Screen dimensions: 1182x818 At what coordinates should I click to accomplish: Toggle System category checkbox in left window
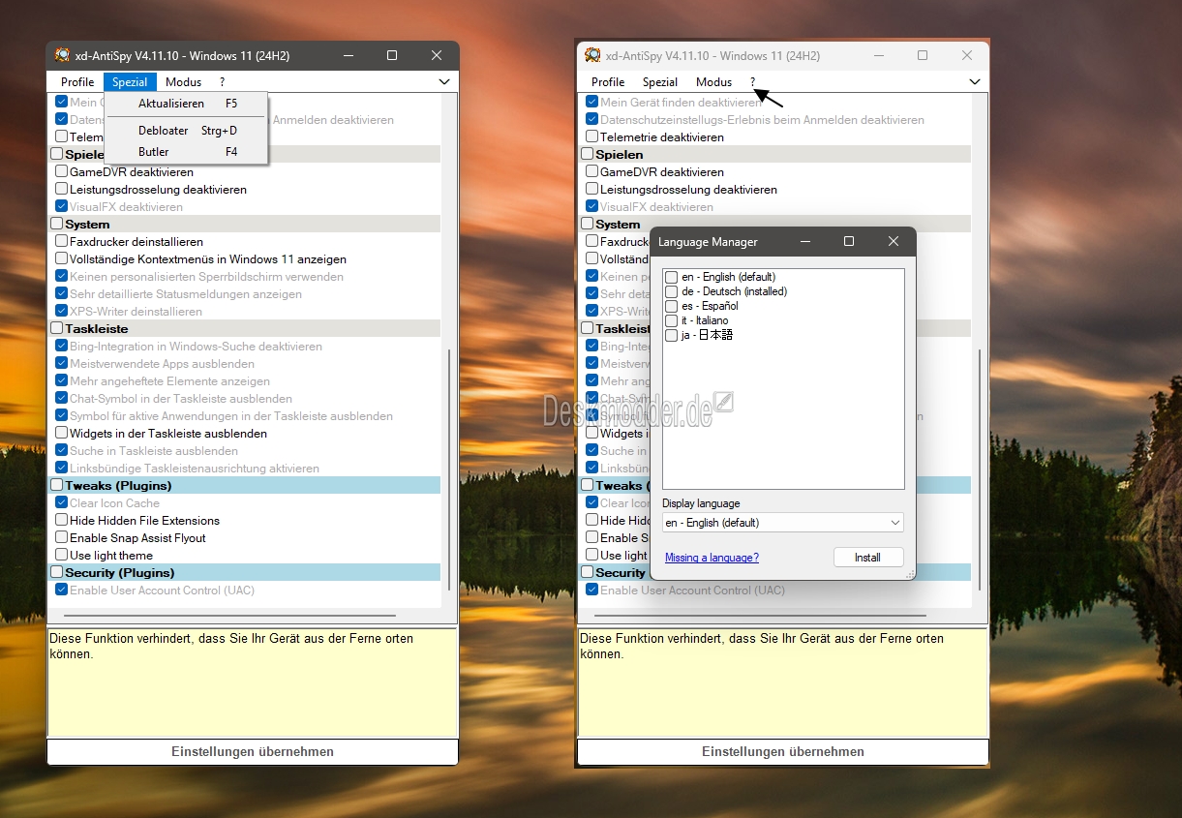[57, 225]
